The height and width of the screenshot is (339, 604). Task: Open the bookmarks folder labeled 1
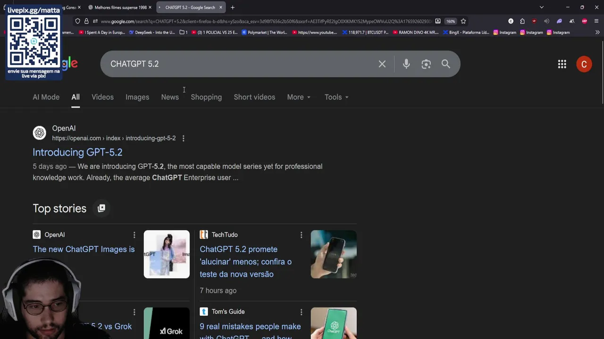[x=184, y=32]
